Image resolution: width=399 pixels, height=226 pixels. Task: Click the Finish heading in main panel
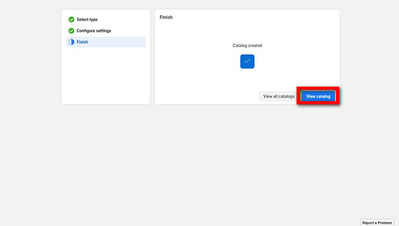(166, 17)
